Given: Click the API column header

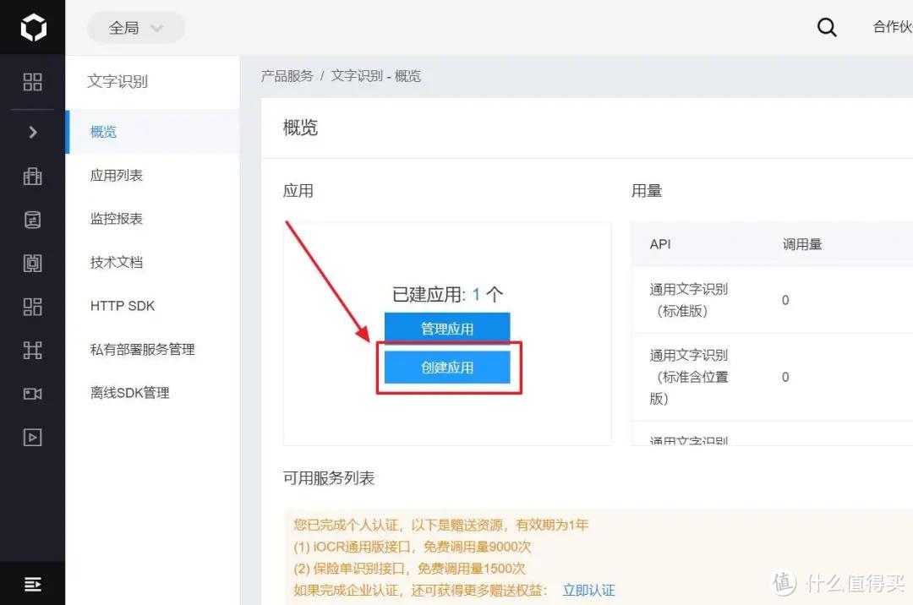Looking at the screenshot, I should click(x=660, y=244).
